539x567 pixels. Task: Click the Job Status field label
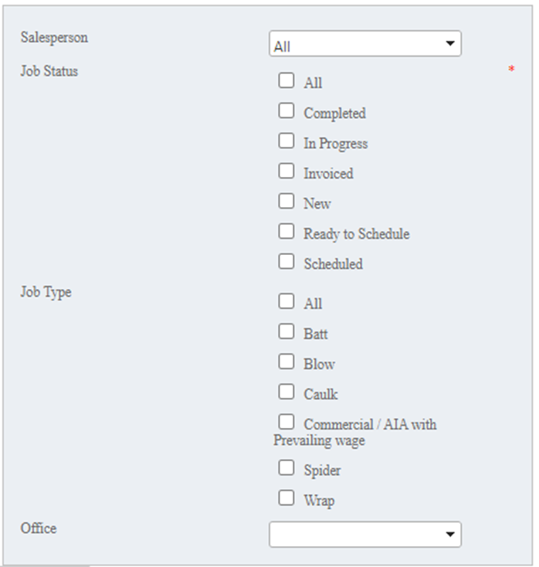pyautogui.click(x=49, y=71)
